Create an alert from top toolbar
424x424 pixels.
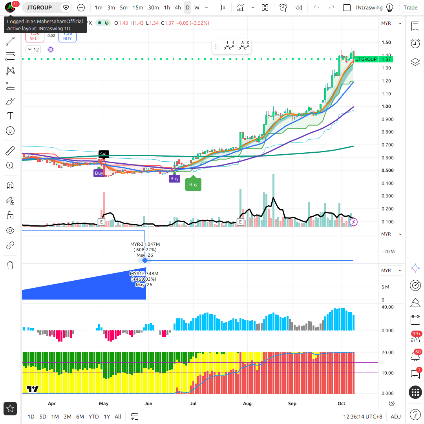click(283, 7)
